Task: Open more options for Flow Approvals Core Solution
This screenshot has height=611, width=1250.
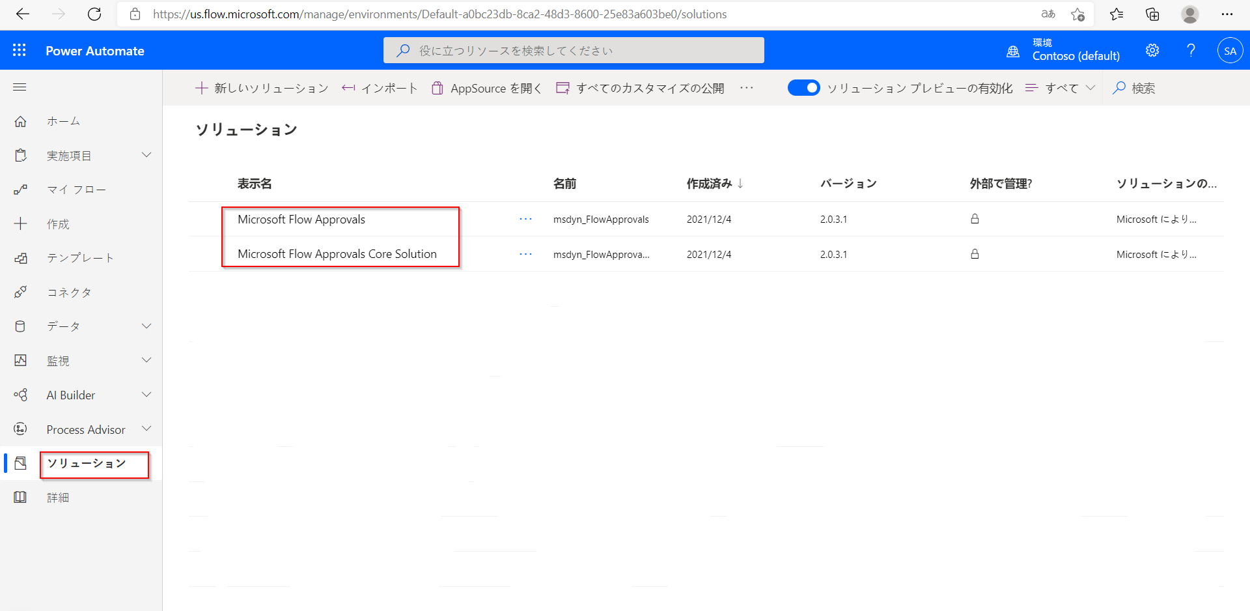Action: (x=526, y=254)
